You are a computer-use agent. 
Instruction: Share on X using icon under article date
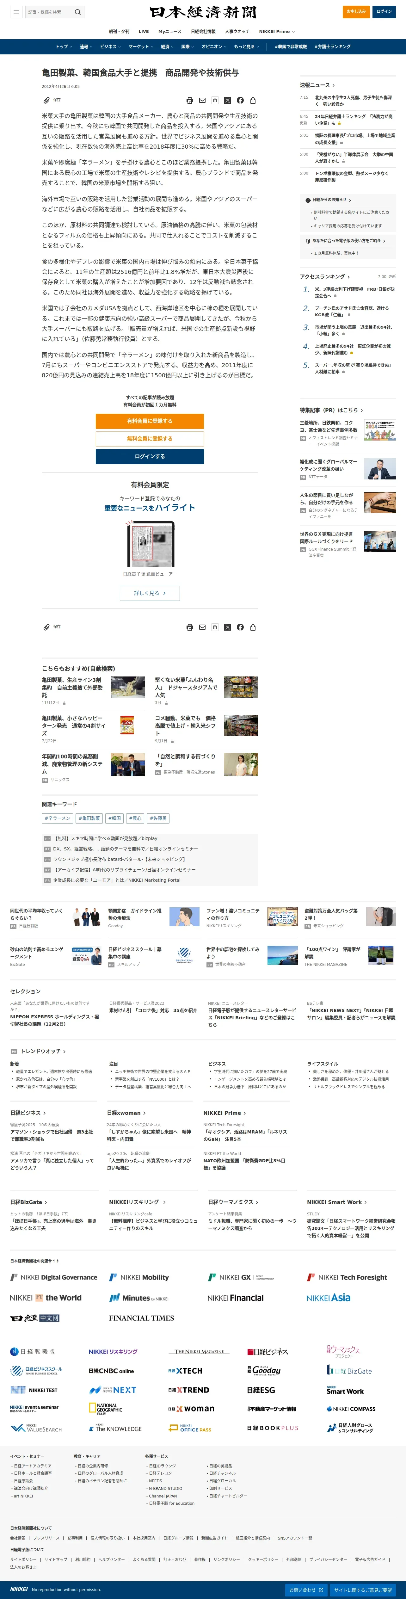click(x=227, y=100)
